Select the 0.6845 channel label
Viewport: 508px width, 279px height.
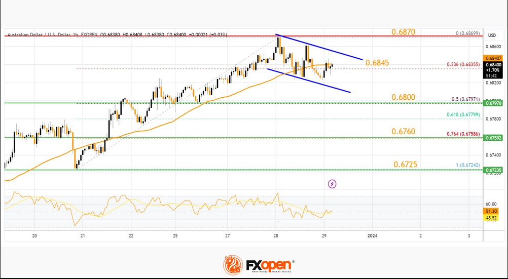[377, 63]
